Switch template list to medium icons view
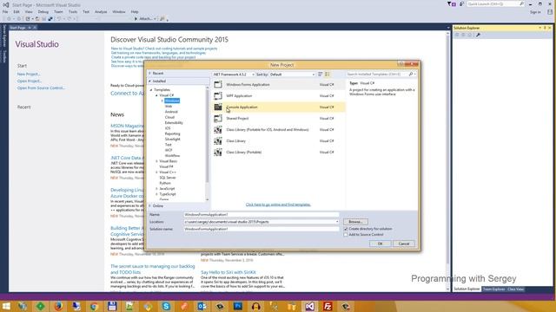This screenshot has height=312, width=556. tap(328, 75)
